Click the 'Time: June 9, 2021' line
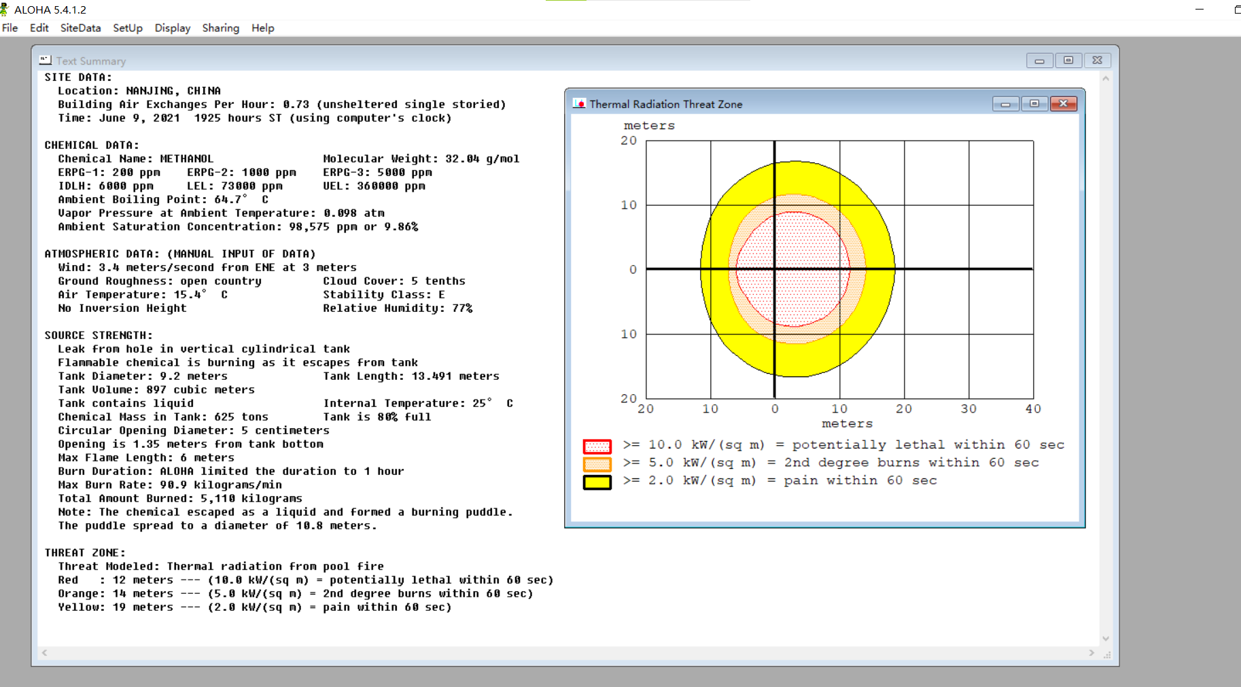This screenshot has width=1241, height=687. pyautogui.click(x=255, y=118)
